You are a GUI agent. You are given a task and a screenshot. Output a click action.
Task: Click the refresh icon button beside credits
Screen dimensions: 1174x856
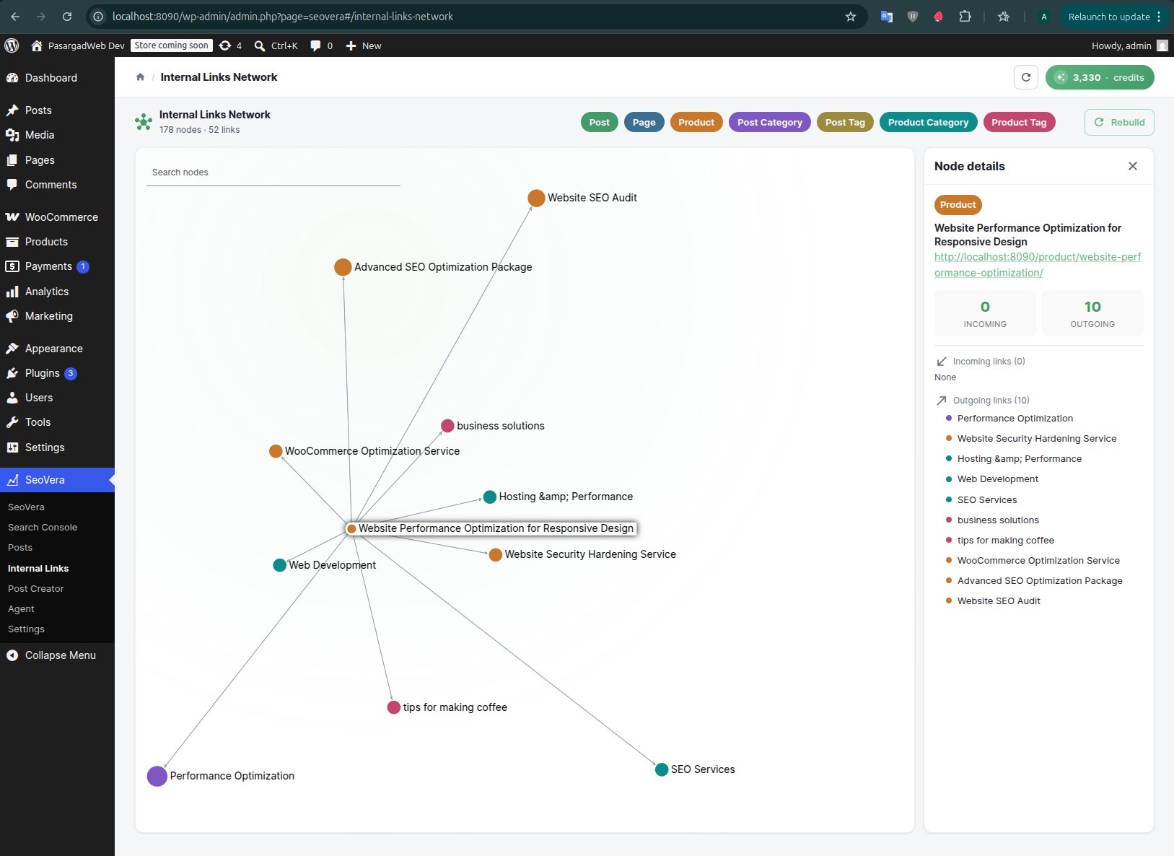1026,77
